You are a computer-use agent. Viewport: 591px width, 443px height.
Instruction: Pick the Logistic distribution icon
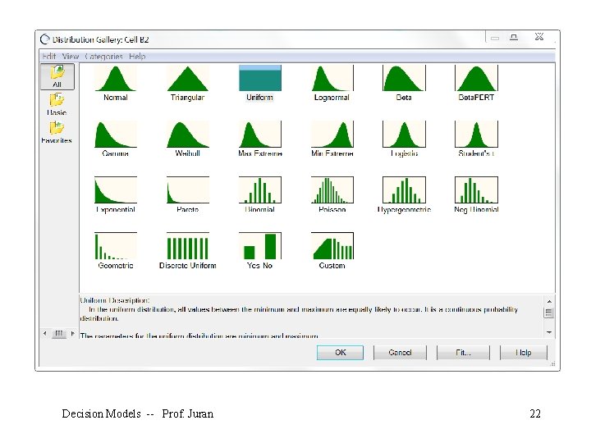pos(404,134)
